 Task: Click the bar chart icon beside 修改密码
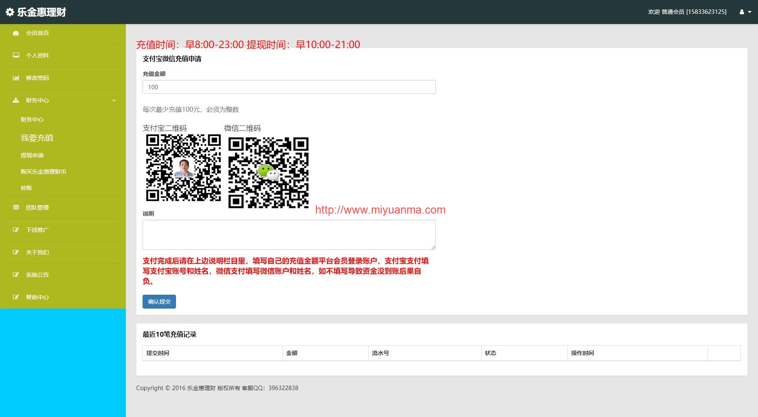click(x=16, y=78)
